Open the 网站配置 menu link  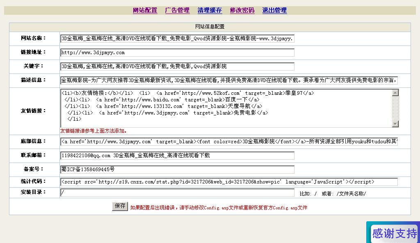pyautogui.click(x=145, y=10)
